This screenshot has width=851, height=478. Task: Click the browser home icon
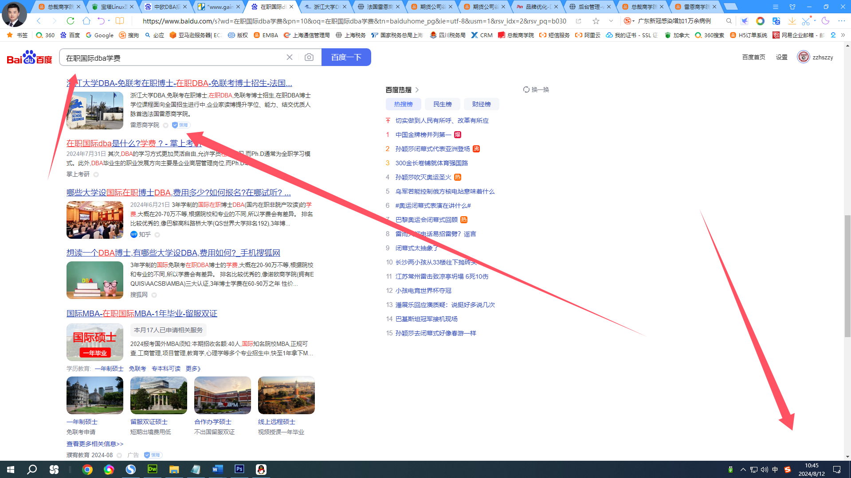click(86, 21)
